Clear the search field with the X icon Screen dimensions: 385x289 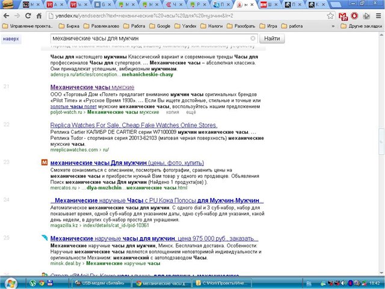(x=253, y=39)
